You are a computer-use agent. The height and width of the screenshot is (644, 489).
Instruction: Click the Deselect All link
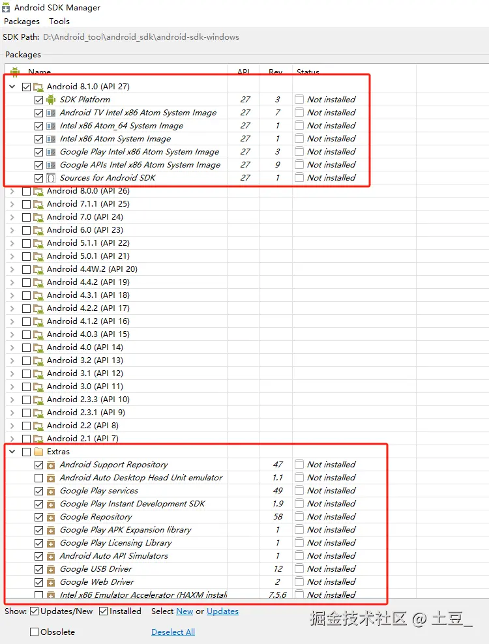(x=173, y=632)
